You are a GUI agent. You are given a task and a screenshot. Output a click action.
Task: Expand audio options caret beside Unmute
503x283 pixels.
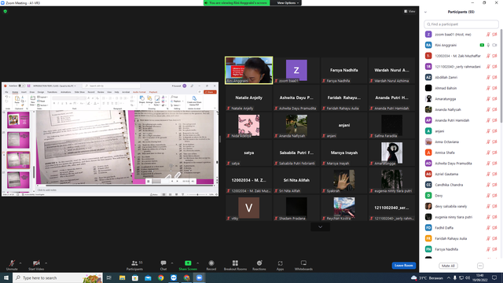(x=20, y=263)
